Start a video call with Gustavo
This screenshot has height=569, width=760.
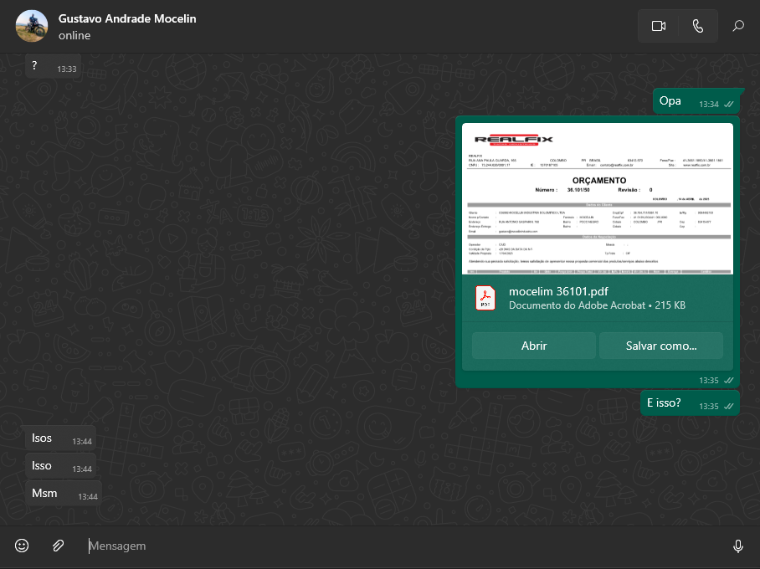[658, 26]
